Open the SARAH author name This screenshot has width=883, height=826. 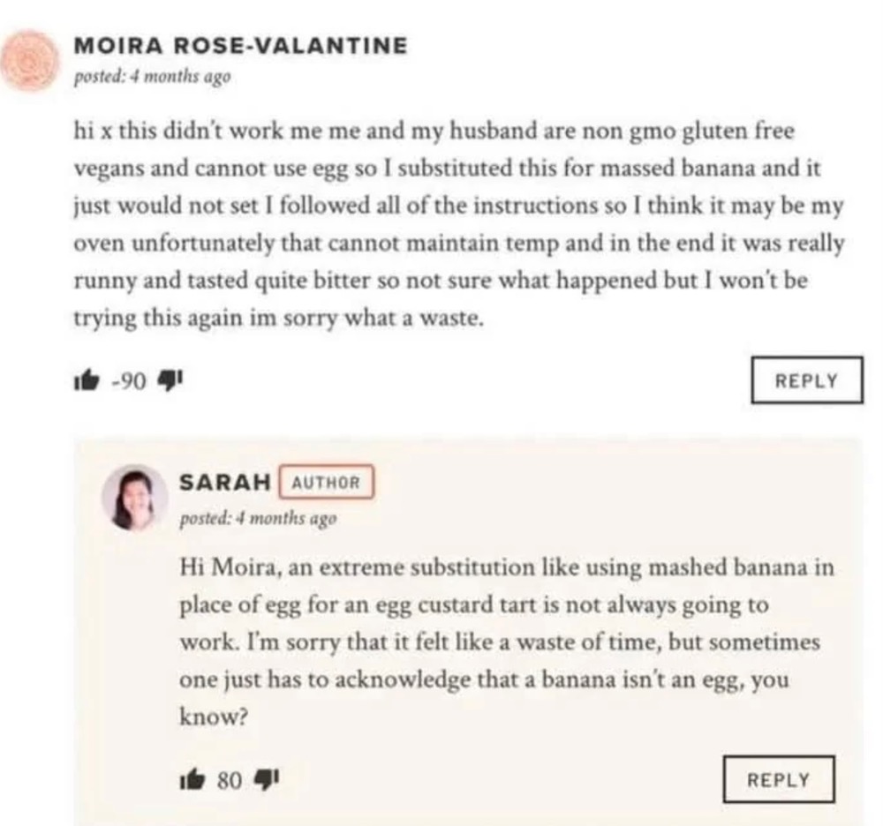[225, 483]
